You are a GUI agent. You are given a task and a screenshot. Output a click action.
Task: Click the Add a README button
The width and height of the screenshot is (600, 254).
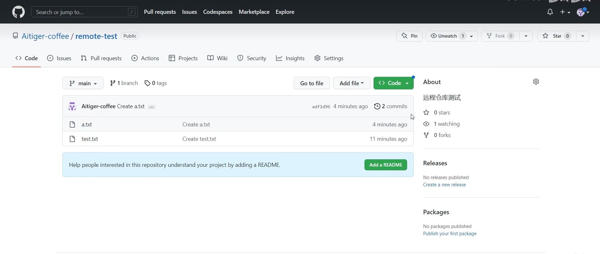pyautogui.click(x=385, y=165)
